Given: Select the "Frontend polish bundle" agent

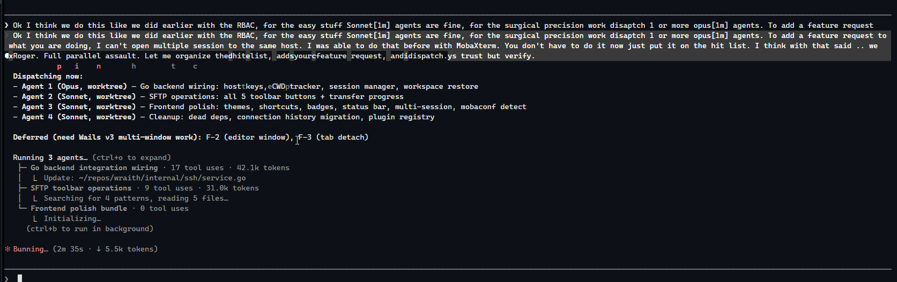Looking at the screenshot, I should (78, 209).
